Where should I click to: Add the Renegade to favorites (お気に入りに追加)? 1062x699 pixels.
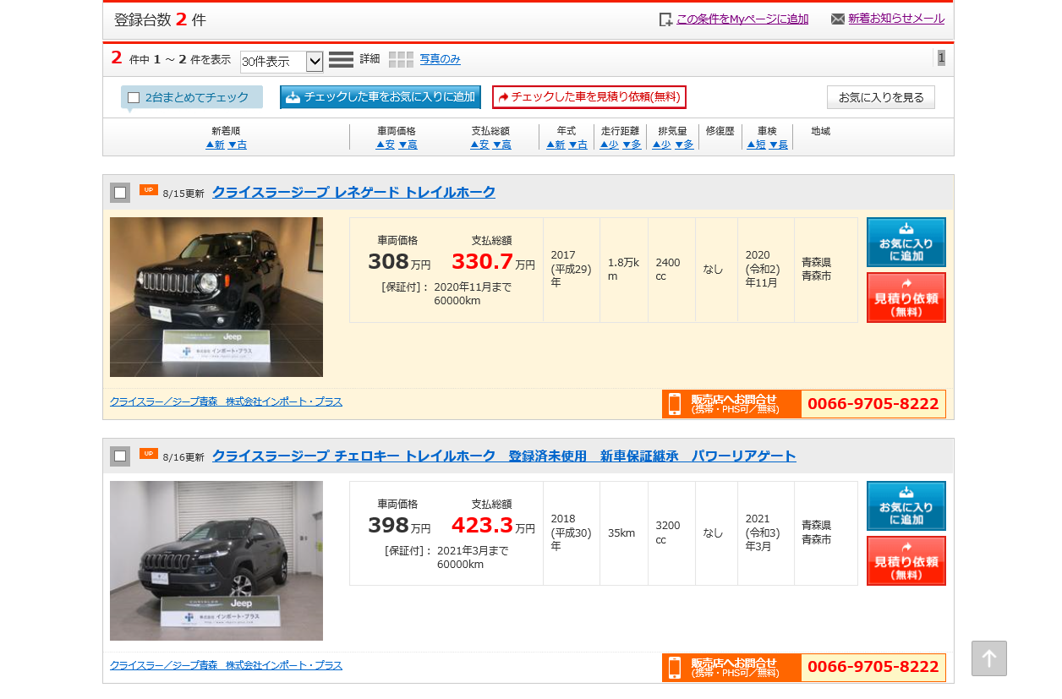(906, 243)
